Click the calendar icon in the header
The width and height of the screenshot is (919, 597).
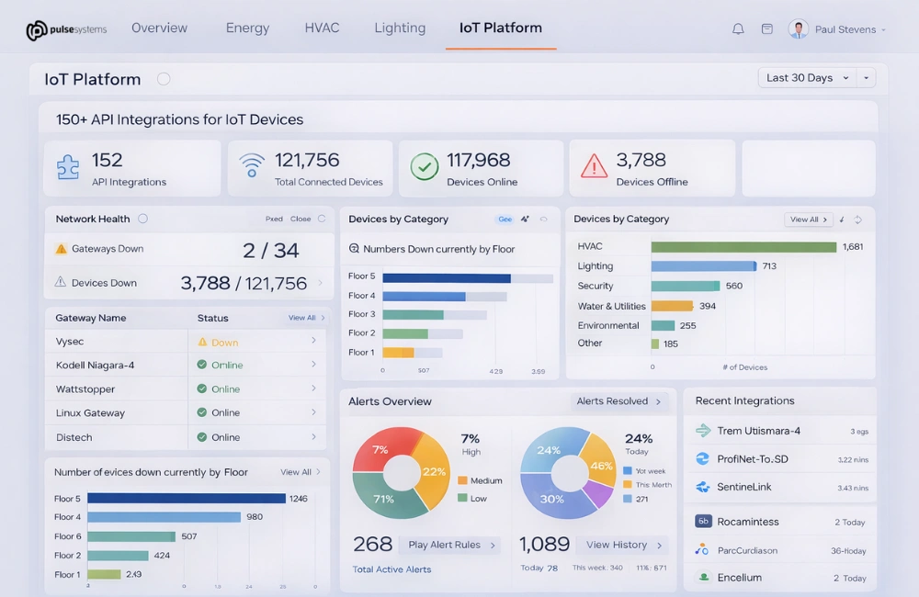click(766, 28)
